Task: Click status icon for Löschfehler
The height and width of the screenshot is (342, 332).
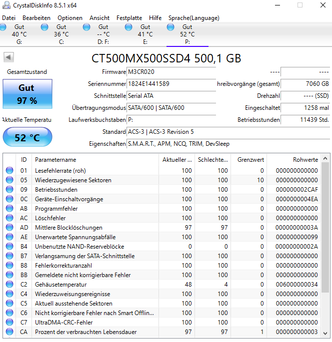Action: click(9, 218)
